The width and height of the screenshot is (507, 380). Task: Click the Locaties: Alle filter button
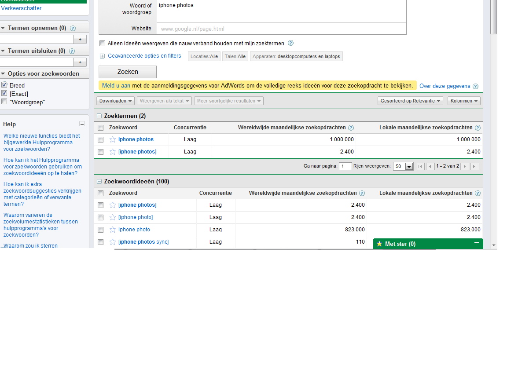pyautogui.click(x=204, y=56)
